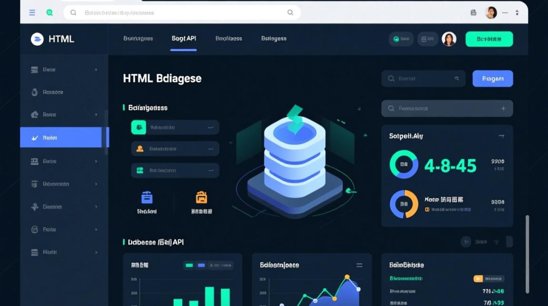Viewport: 548px width, 306px height.
Task: Switch to the Bogt API tab
Action: pos(184,38)
